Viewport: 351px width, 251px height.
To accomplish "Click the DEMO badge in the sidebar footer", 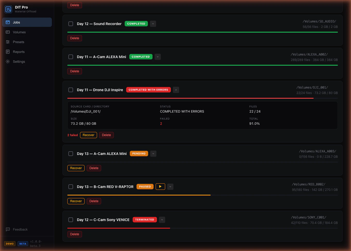I will coord(10,244).
